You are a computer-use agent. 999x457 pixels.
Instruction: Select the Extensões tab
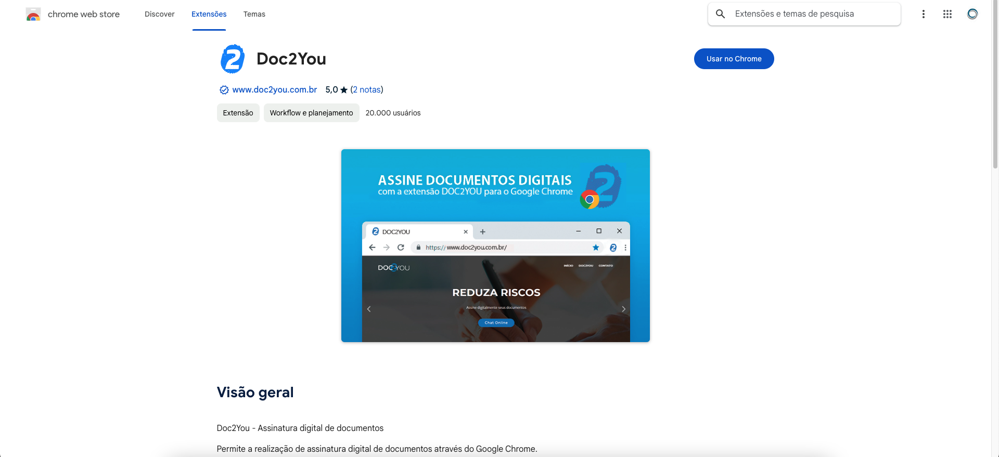point(209,14)
